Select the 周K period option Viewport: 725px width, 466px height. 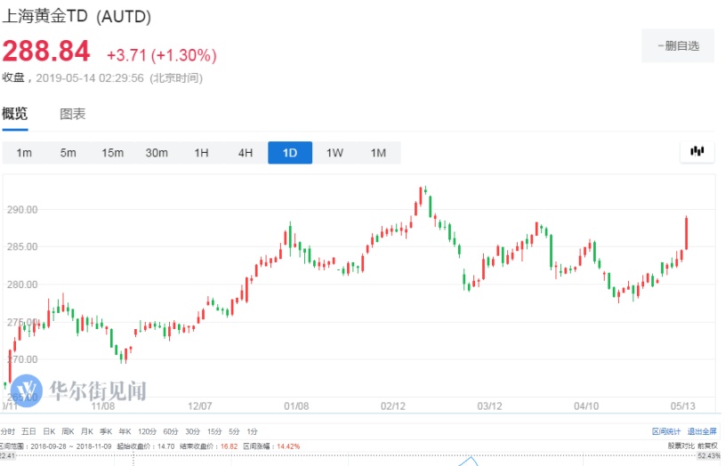click(x=68, y=430)
